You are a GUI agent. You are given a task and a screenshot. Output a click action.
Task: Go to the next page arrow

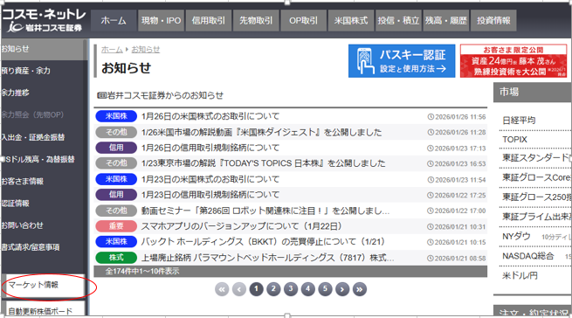pos(342,289)
